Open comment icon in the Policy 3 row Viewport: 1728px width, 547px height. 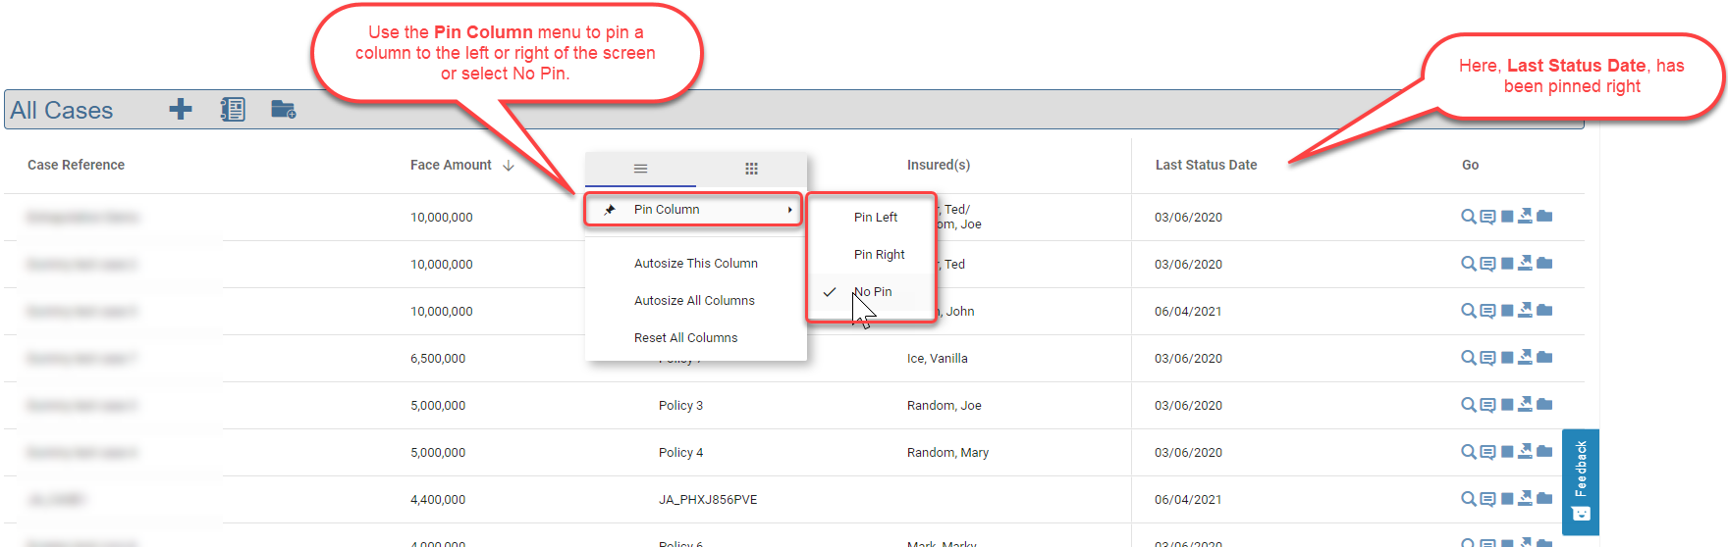[1487, 405]
